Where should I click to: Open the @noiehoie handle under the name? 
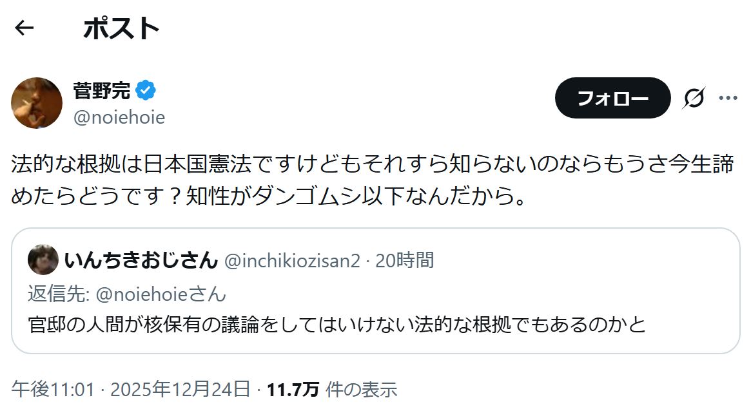(x=119, y=117)
